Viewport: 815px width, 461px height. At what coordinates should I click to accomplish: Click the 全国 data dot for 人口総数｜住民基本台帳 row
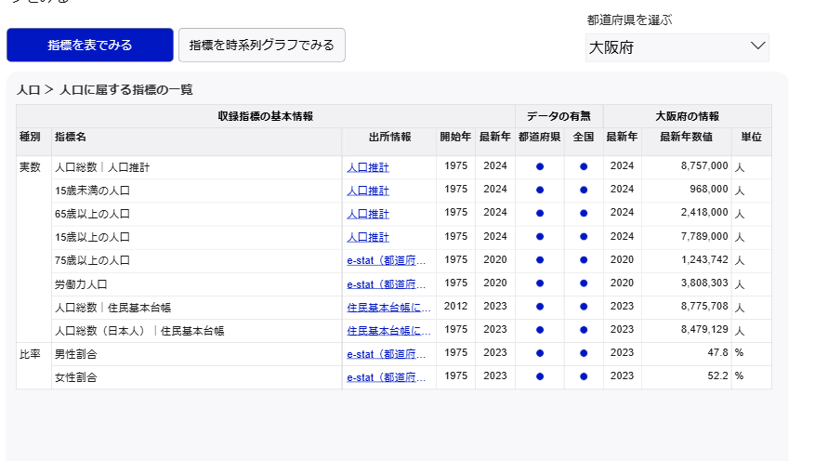click(x=584, y=307)
